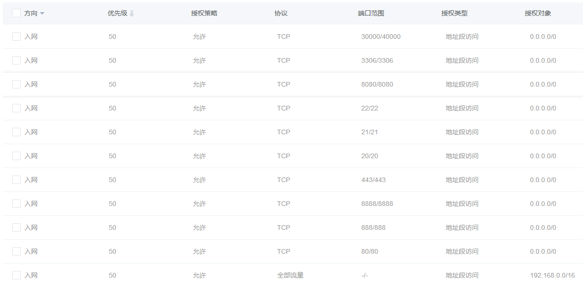Select checkbox for port 3306/3306 rule

tap(16, 60)
